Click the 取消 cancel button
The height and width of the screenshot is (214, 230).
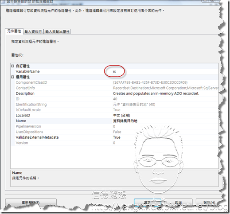179,202
